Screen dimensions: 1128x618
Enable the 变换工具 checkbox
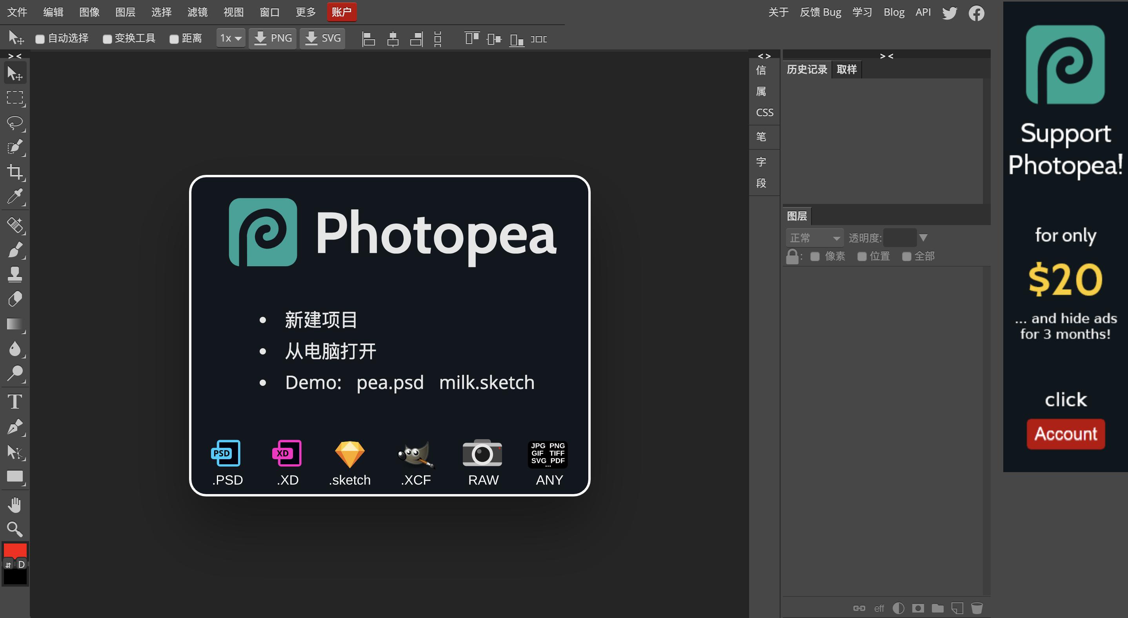pyautogui.click(x=107, y=38)
